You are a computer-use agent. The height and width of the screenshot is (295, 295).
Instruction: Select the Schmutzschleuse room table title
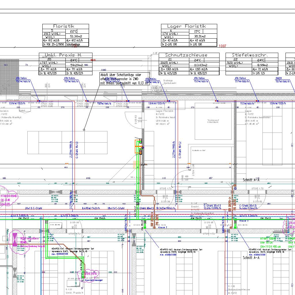coord(186,55)
